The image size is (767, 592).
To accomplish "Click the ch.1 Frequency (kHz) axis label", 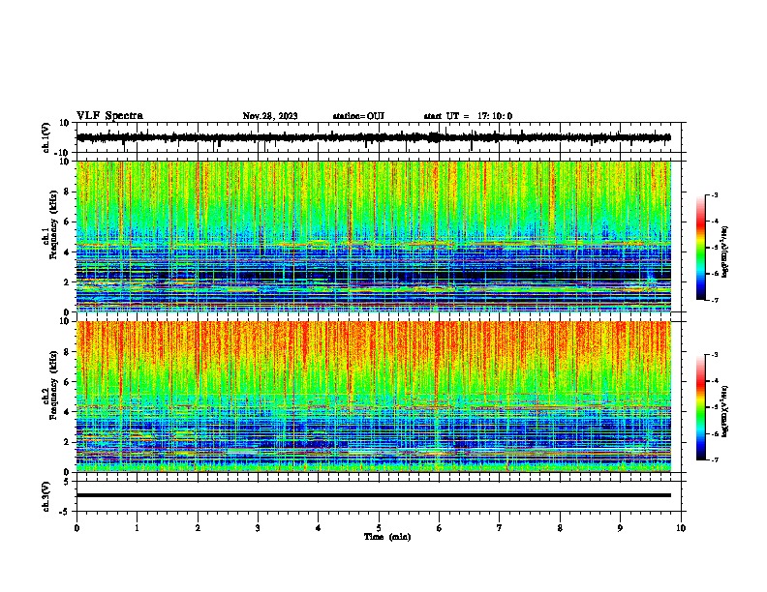I will pos(50,224).
